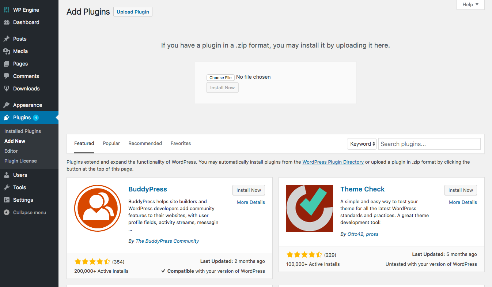Open the Tools menu label
The height and width of the screenshot is (287, 492).
(x=19, y=187)
